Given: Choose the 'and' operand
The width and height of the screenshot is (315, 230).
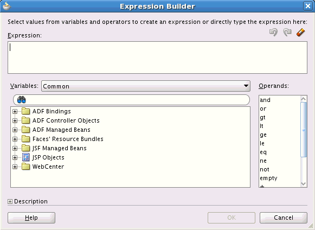Looking at the screenshot, I should coord(265,100).
